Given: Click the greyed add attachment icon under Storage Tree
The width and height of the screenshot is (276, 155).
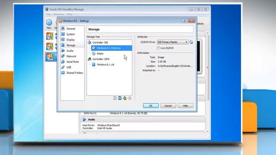Looking at the screenshot, I should tap(115, 98).
